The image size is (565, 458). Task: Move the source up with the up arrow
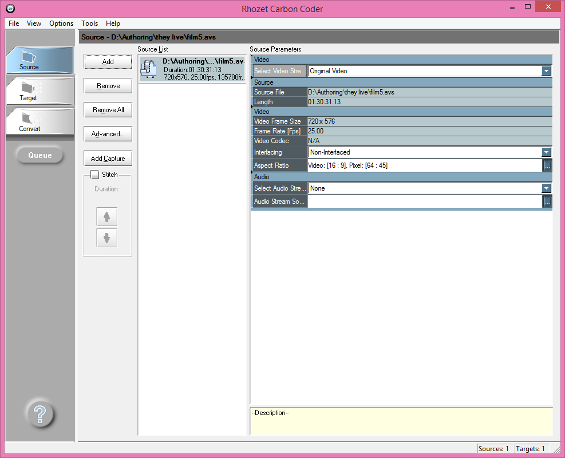(x=106, y=216)
